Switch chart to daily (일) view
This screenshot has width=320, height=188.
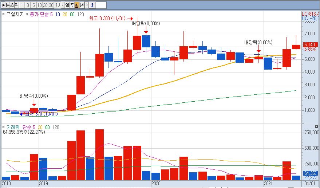pyautogui.click(x=67, y=5)
